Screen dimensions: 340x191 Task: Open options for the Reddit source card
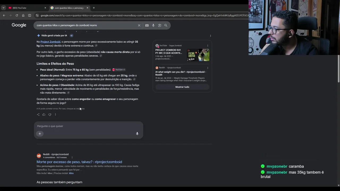tap(208, 68)
